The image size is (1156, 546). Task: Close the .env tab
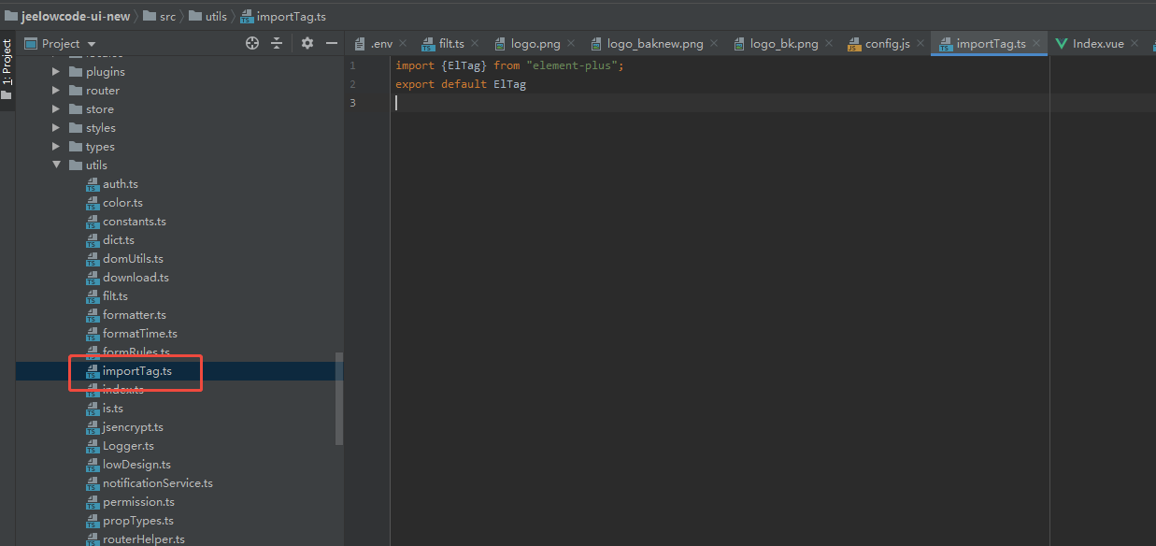click(403, 44)
